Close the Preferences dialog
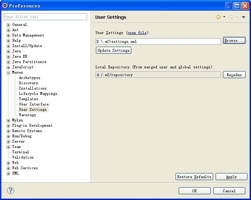Screen dimensions: 251x200 [245, 6]
